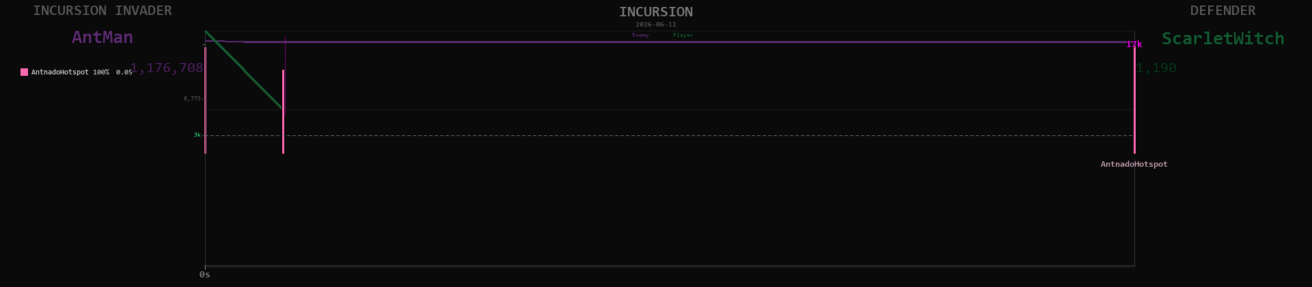Click the INCURSION chart title

(x=656, y=12)
